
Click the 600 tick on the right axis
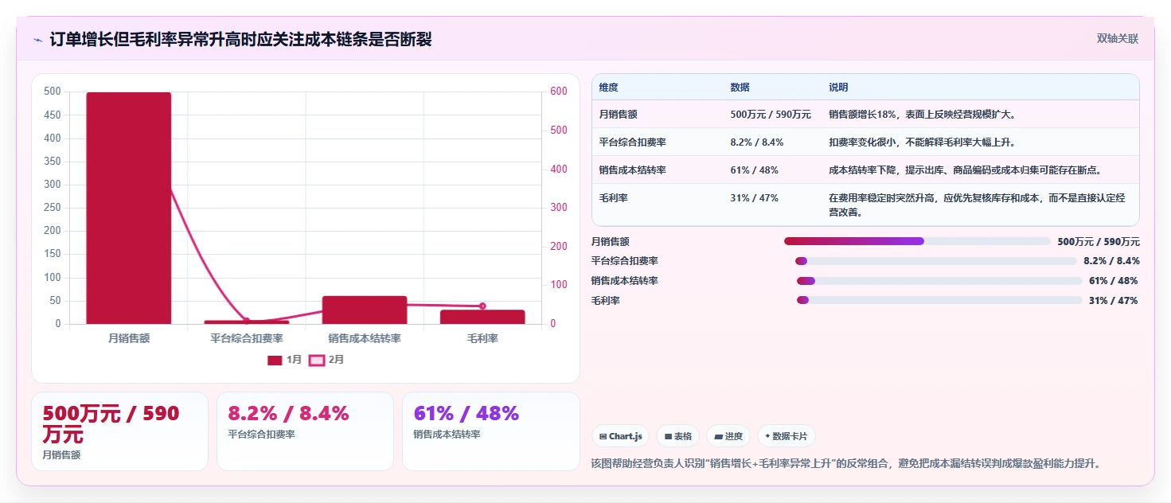(559, 92)
